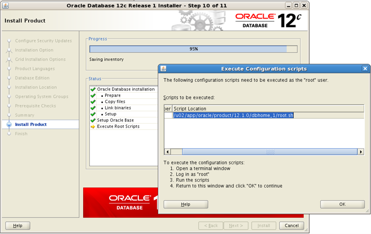Select Operating System Groups step

pyautogui.click(x=42, y=96)
